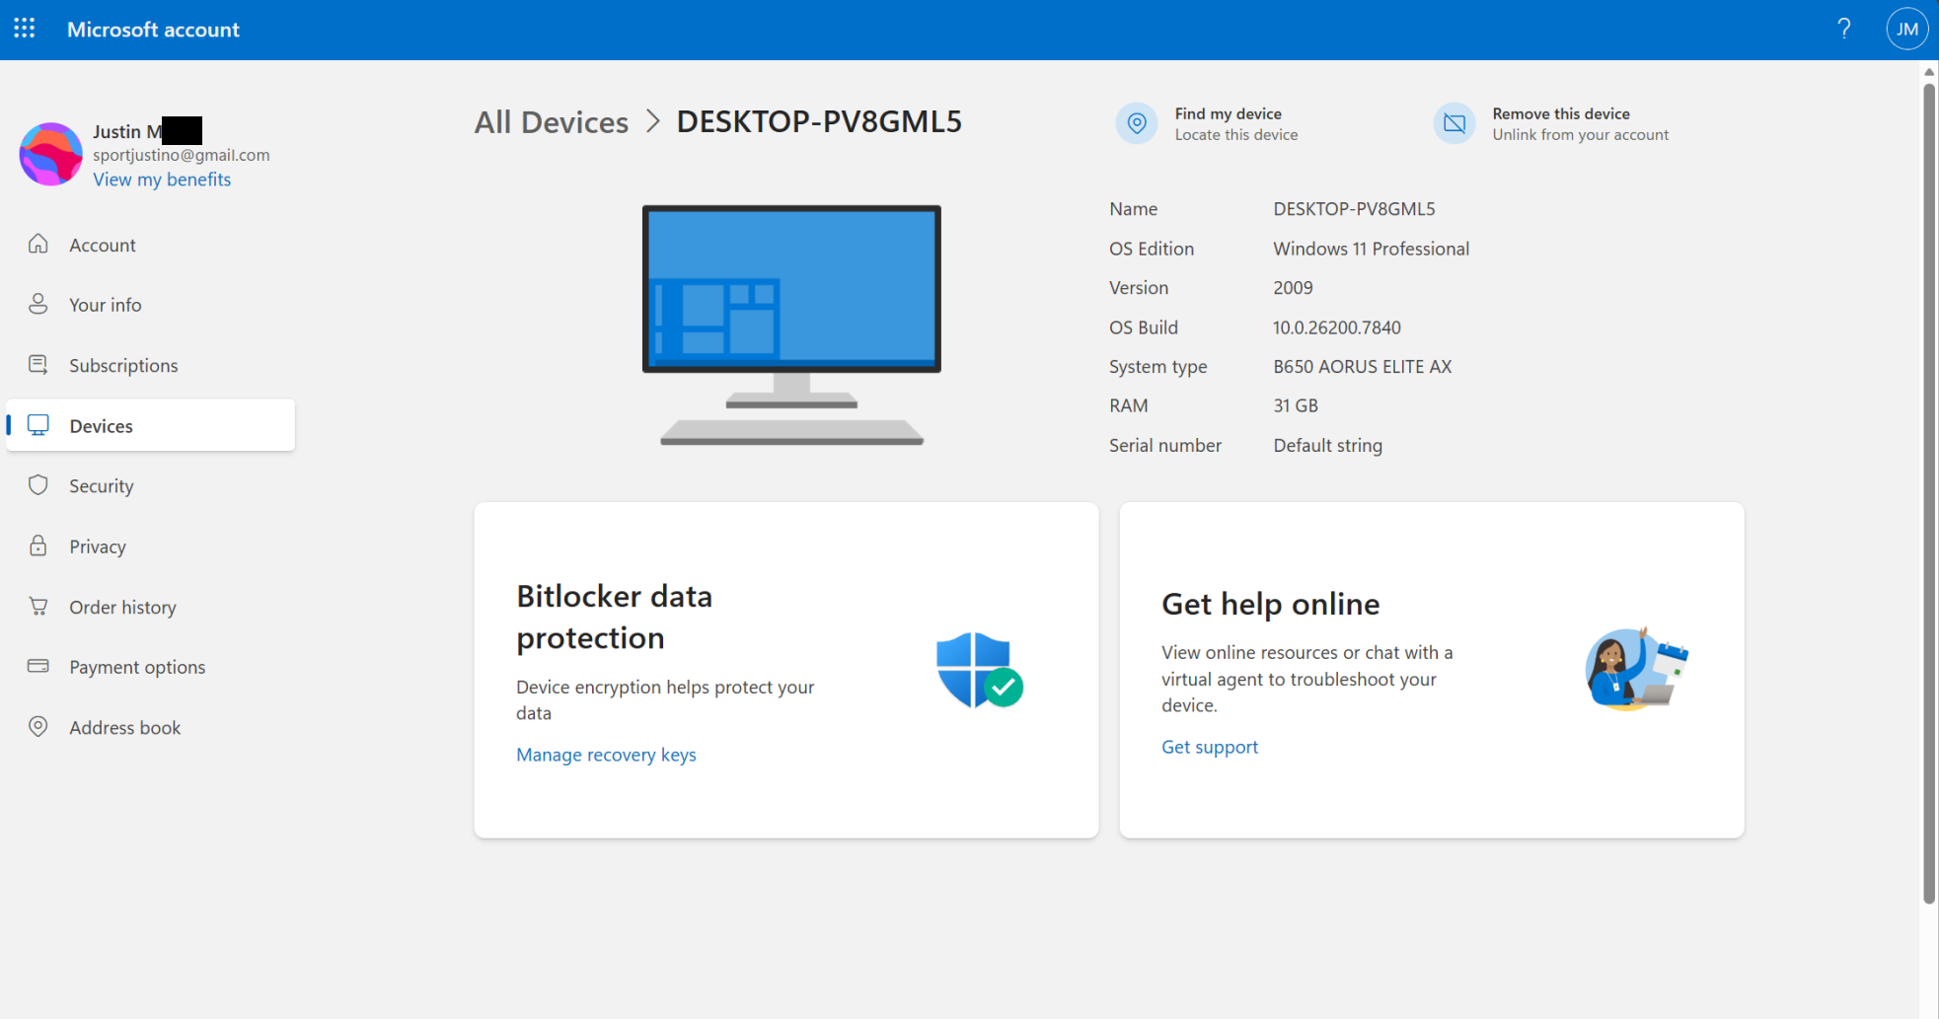The height and width of the screenshot is (1019, 1939).
Task: Click the Find my device button
Action: pyautogui.click(x=1207, y=123)
